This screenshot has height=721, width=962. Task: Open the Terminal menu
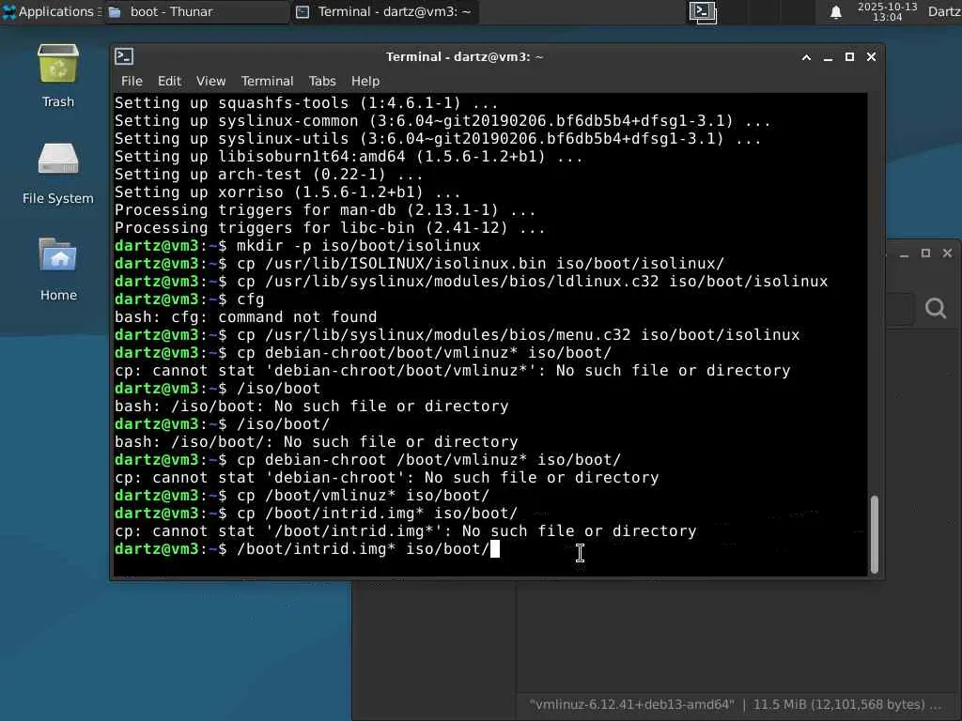tap(267, 81)
